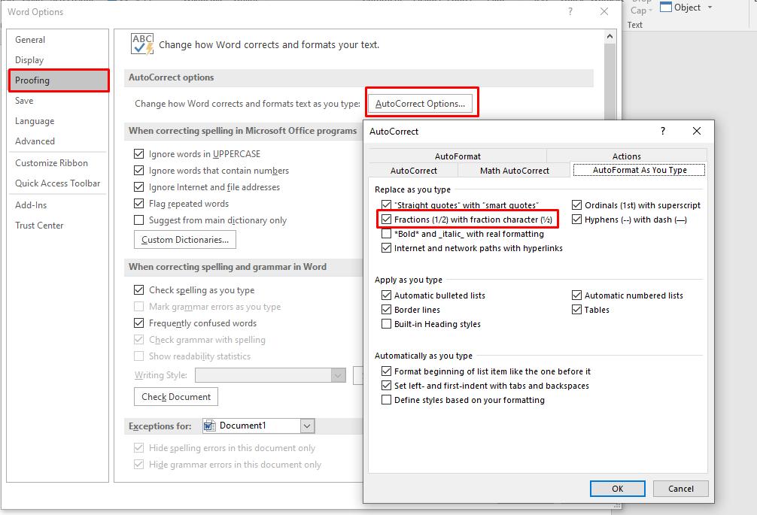This screenshot has height=515, width=757.
Task: Toggle Internet paths with hyperlinks
Action: [x=386, y=248]
